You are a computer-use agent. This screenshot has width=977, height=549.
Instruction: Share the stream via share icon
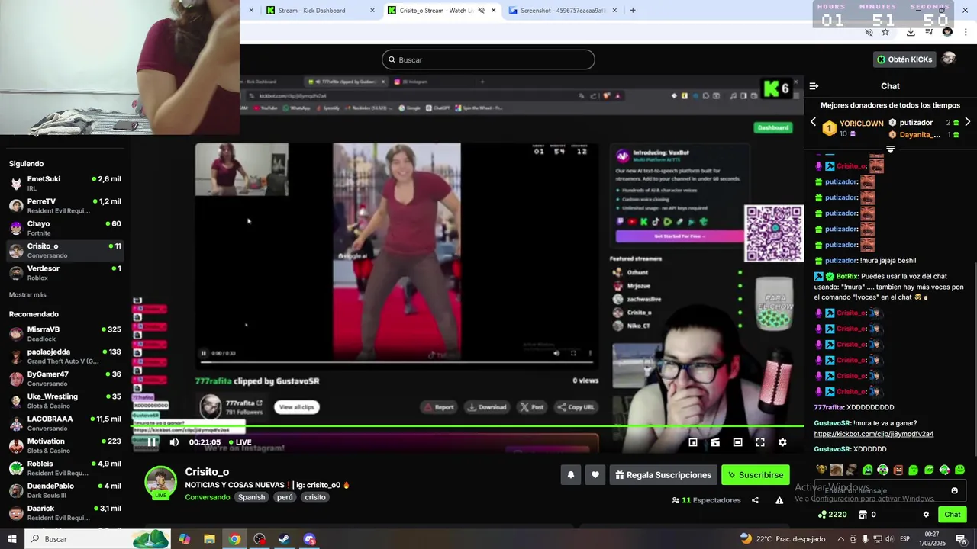click(755, 500)
